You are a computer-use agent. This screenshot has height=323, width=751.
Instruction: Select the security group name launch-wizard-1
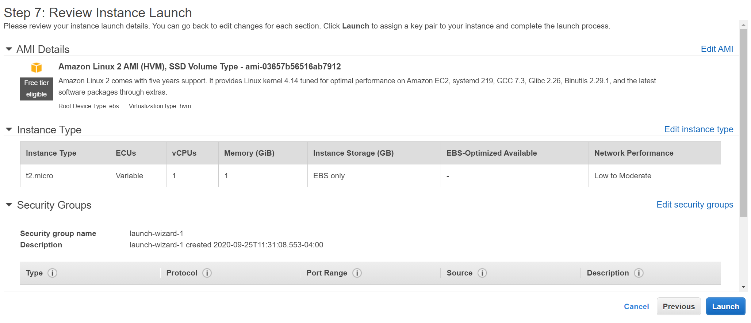click(x=156, y=233)
